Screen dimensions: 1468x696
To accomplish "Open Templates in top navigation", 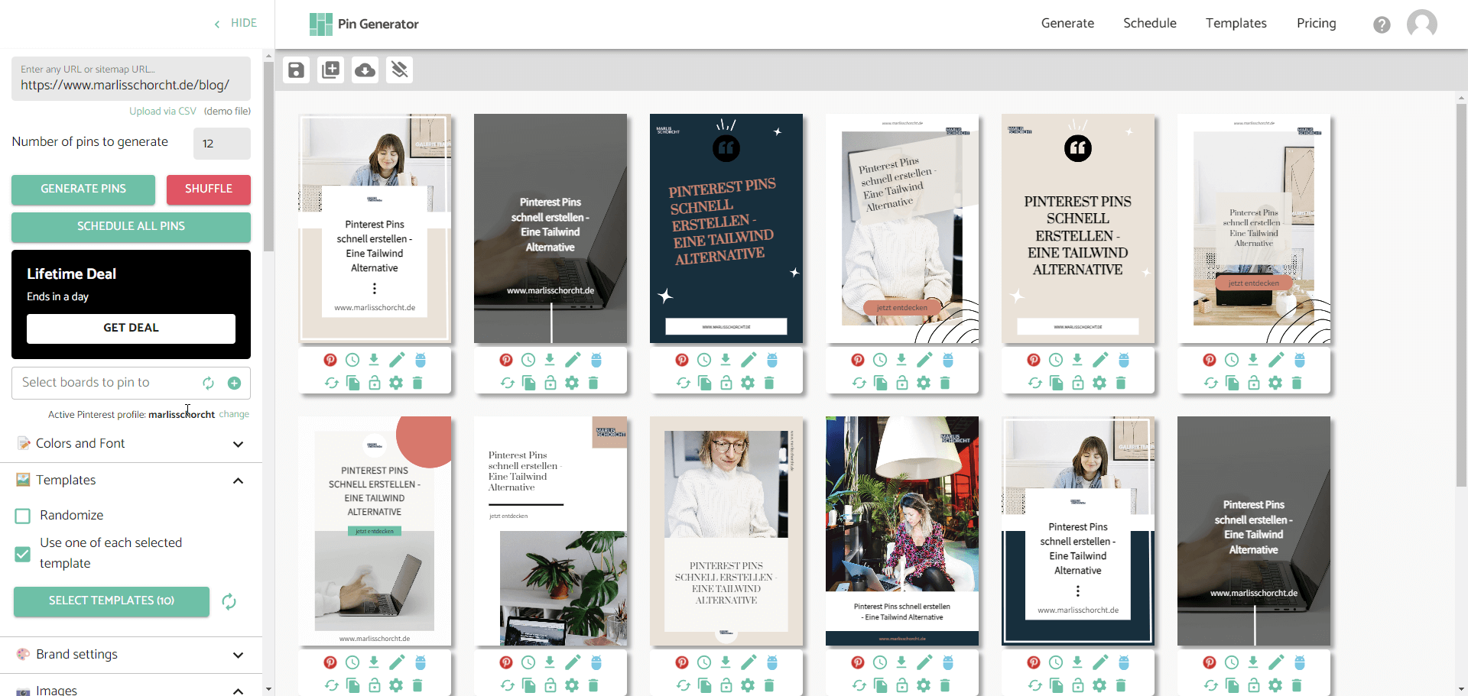I will click(1236, 23).
